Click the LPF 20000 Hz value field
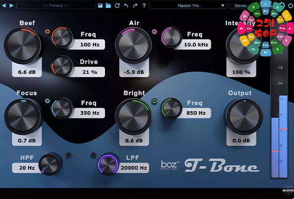The image size is (294, 199). (x=134, y=168)
